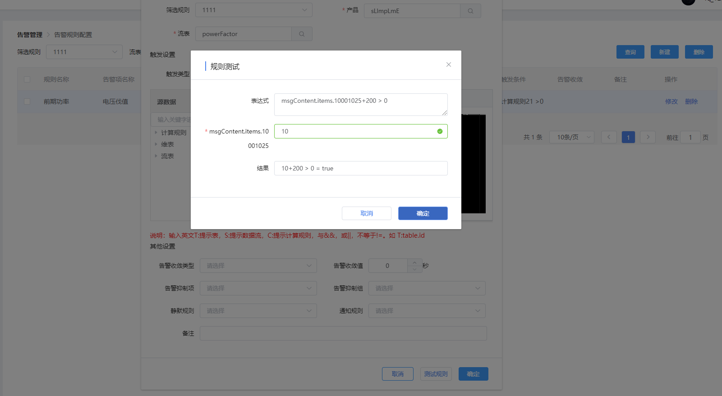
Task: Open the 通知规则 dropdown
Action: [427, 311]
